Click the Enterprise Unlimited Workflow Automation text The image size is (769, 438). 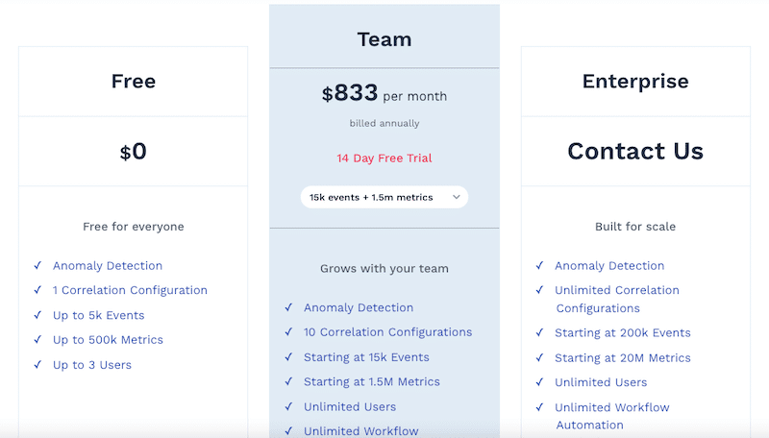pyautogui.click(x=611, y=416)
